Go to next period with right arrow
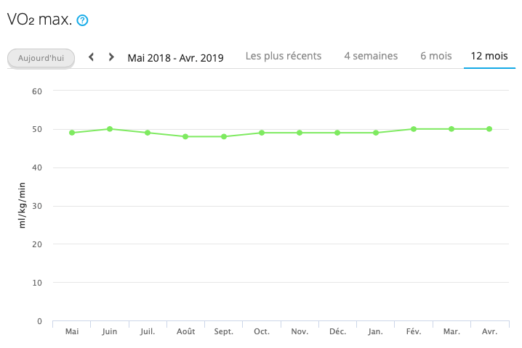522x348 pixels. pyautogui.click(x=111, y=57)
